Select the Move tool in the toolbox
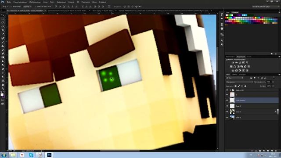Screen dimensions: 281x158 pos(3,15)
